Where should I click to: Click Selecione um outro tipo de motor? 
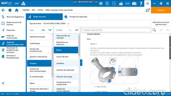[161, 23]
